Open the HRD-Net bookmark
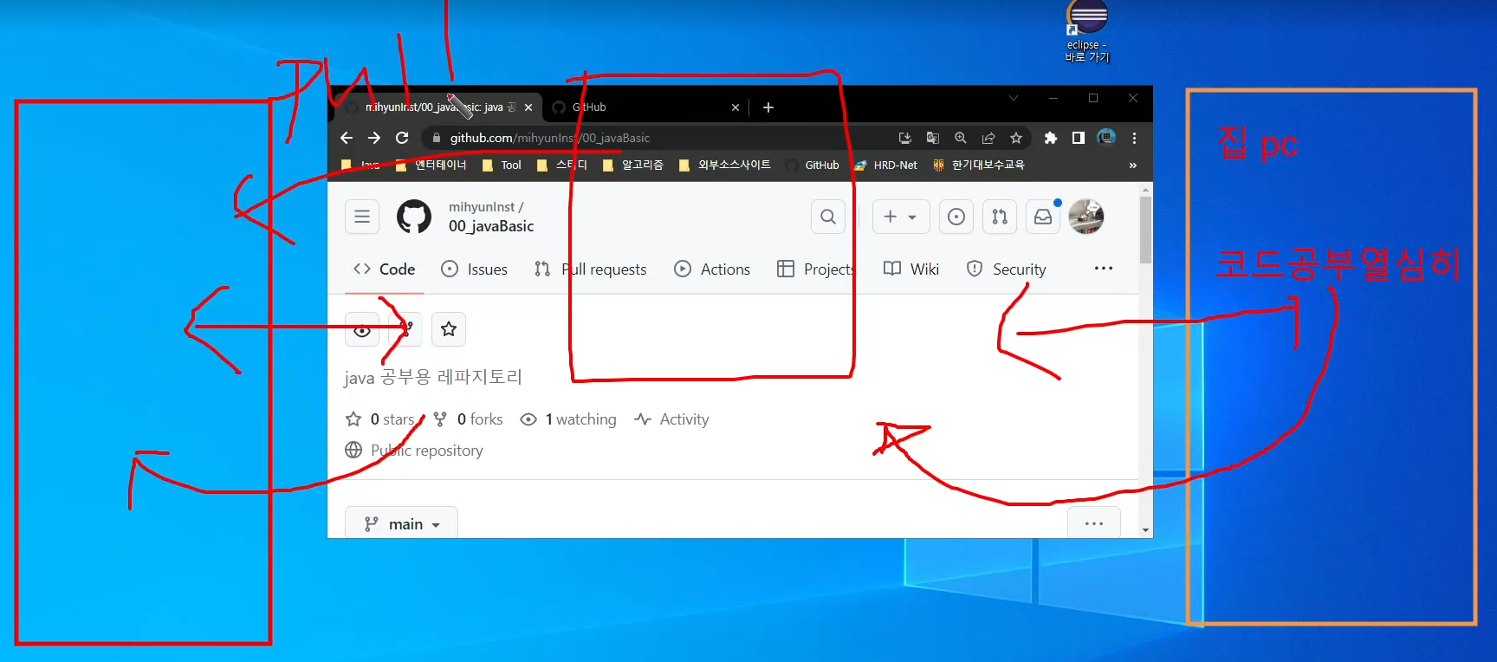This screenshot has width=1497, height=662. [885, 165]
